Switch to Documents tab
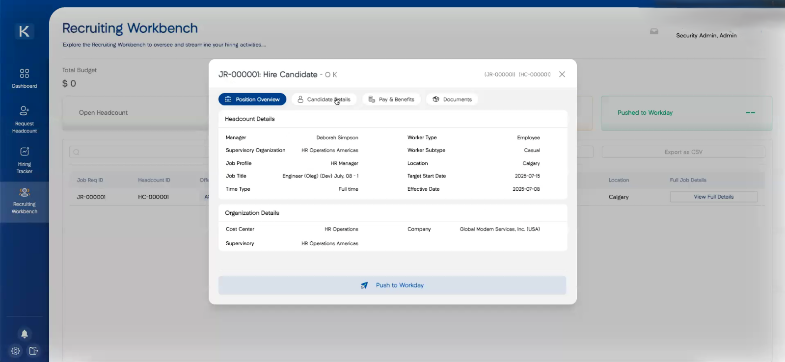This screenshot has width=785, height=362. tap(452, 99)
